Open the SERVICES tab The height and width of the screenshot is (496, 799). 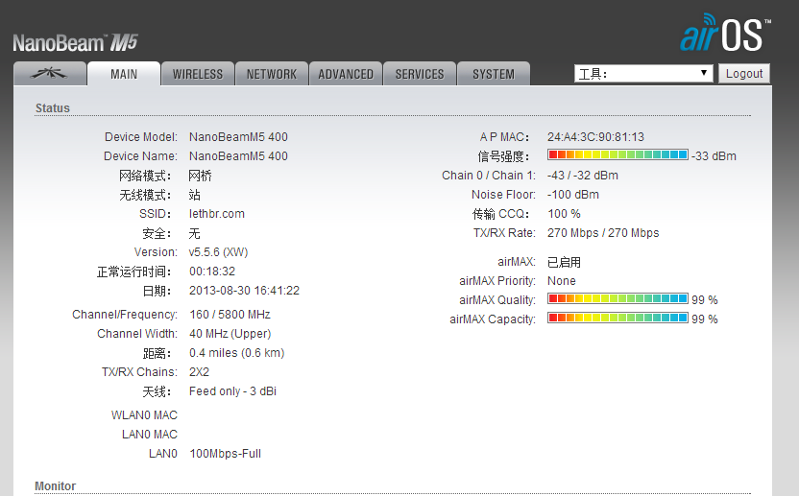pos(420,74)
